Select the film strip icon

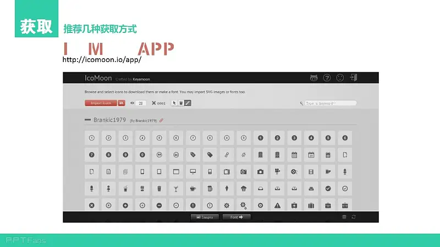[x=311, y=172]
